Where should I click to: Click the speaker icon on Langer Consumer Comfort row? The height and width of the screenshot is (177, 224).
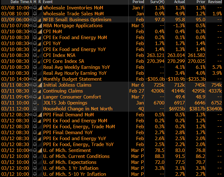point(31,97)
